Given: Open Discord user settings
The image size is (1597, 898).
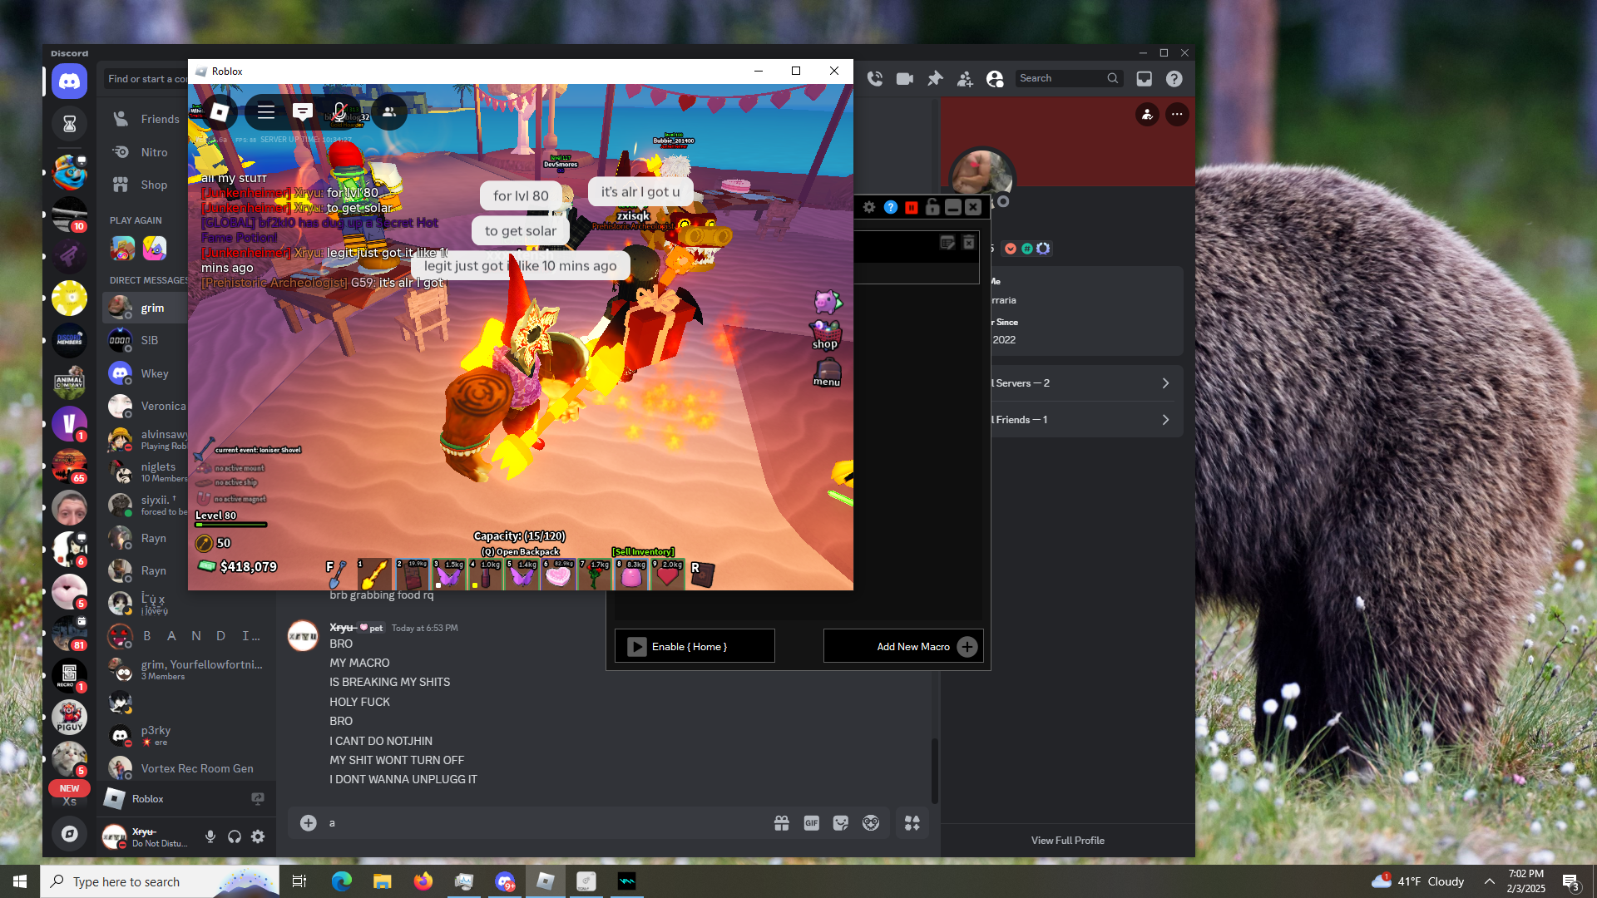Looking at the screenshot, I should click(258, 836).
